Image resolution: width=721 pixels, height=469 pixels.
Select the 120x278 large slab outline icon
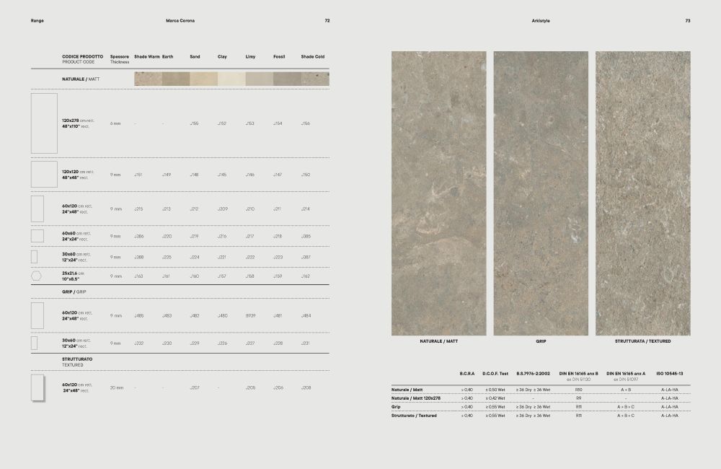pyautogui.click(x=44, y=123)
